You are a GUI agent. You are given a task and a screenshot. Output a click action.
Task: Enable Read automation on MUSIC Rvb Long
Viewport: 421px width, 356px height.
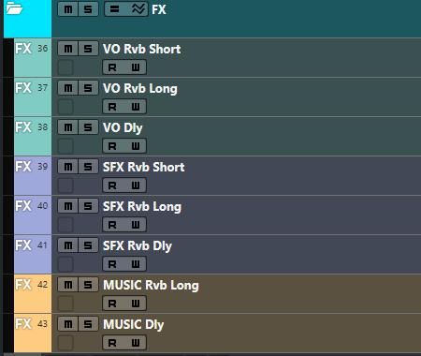click(112, 304)
